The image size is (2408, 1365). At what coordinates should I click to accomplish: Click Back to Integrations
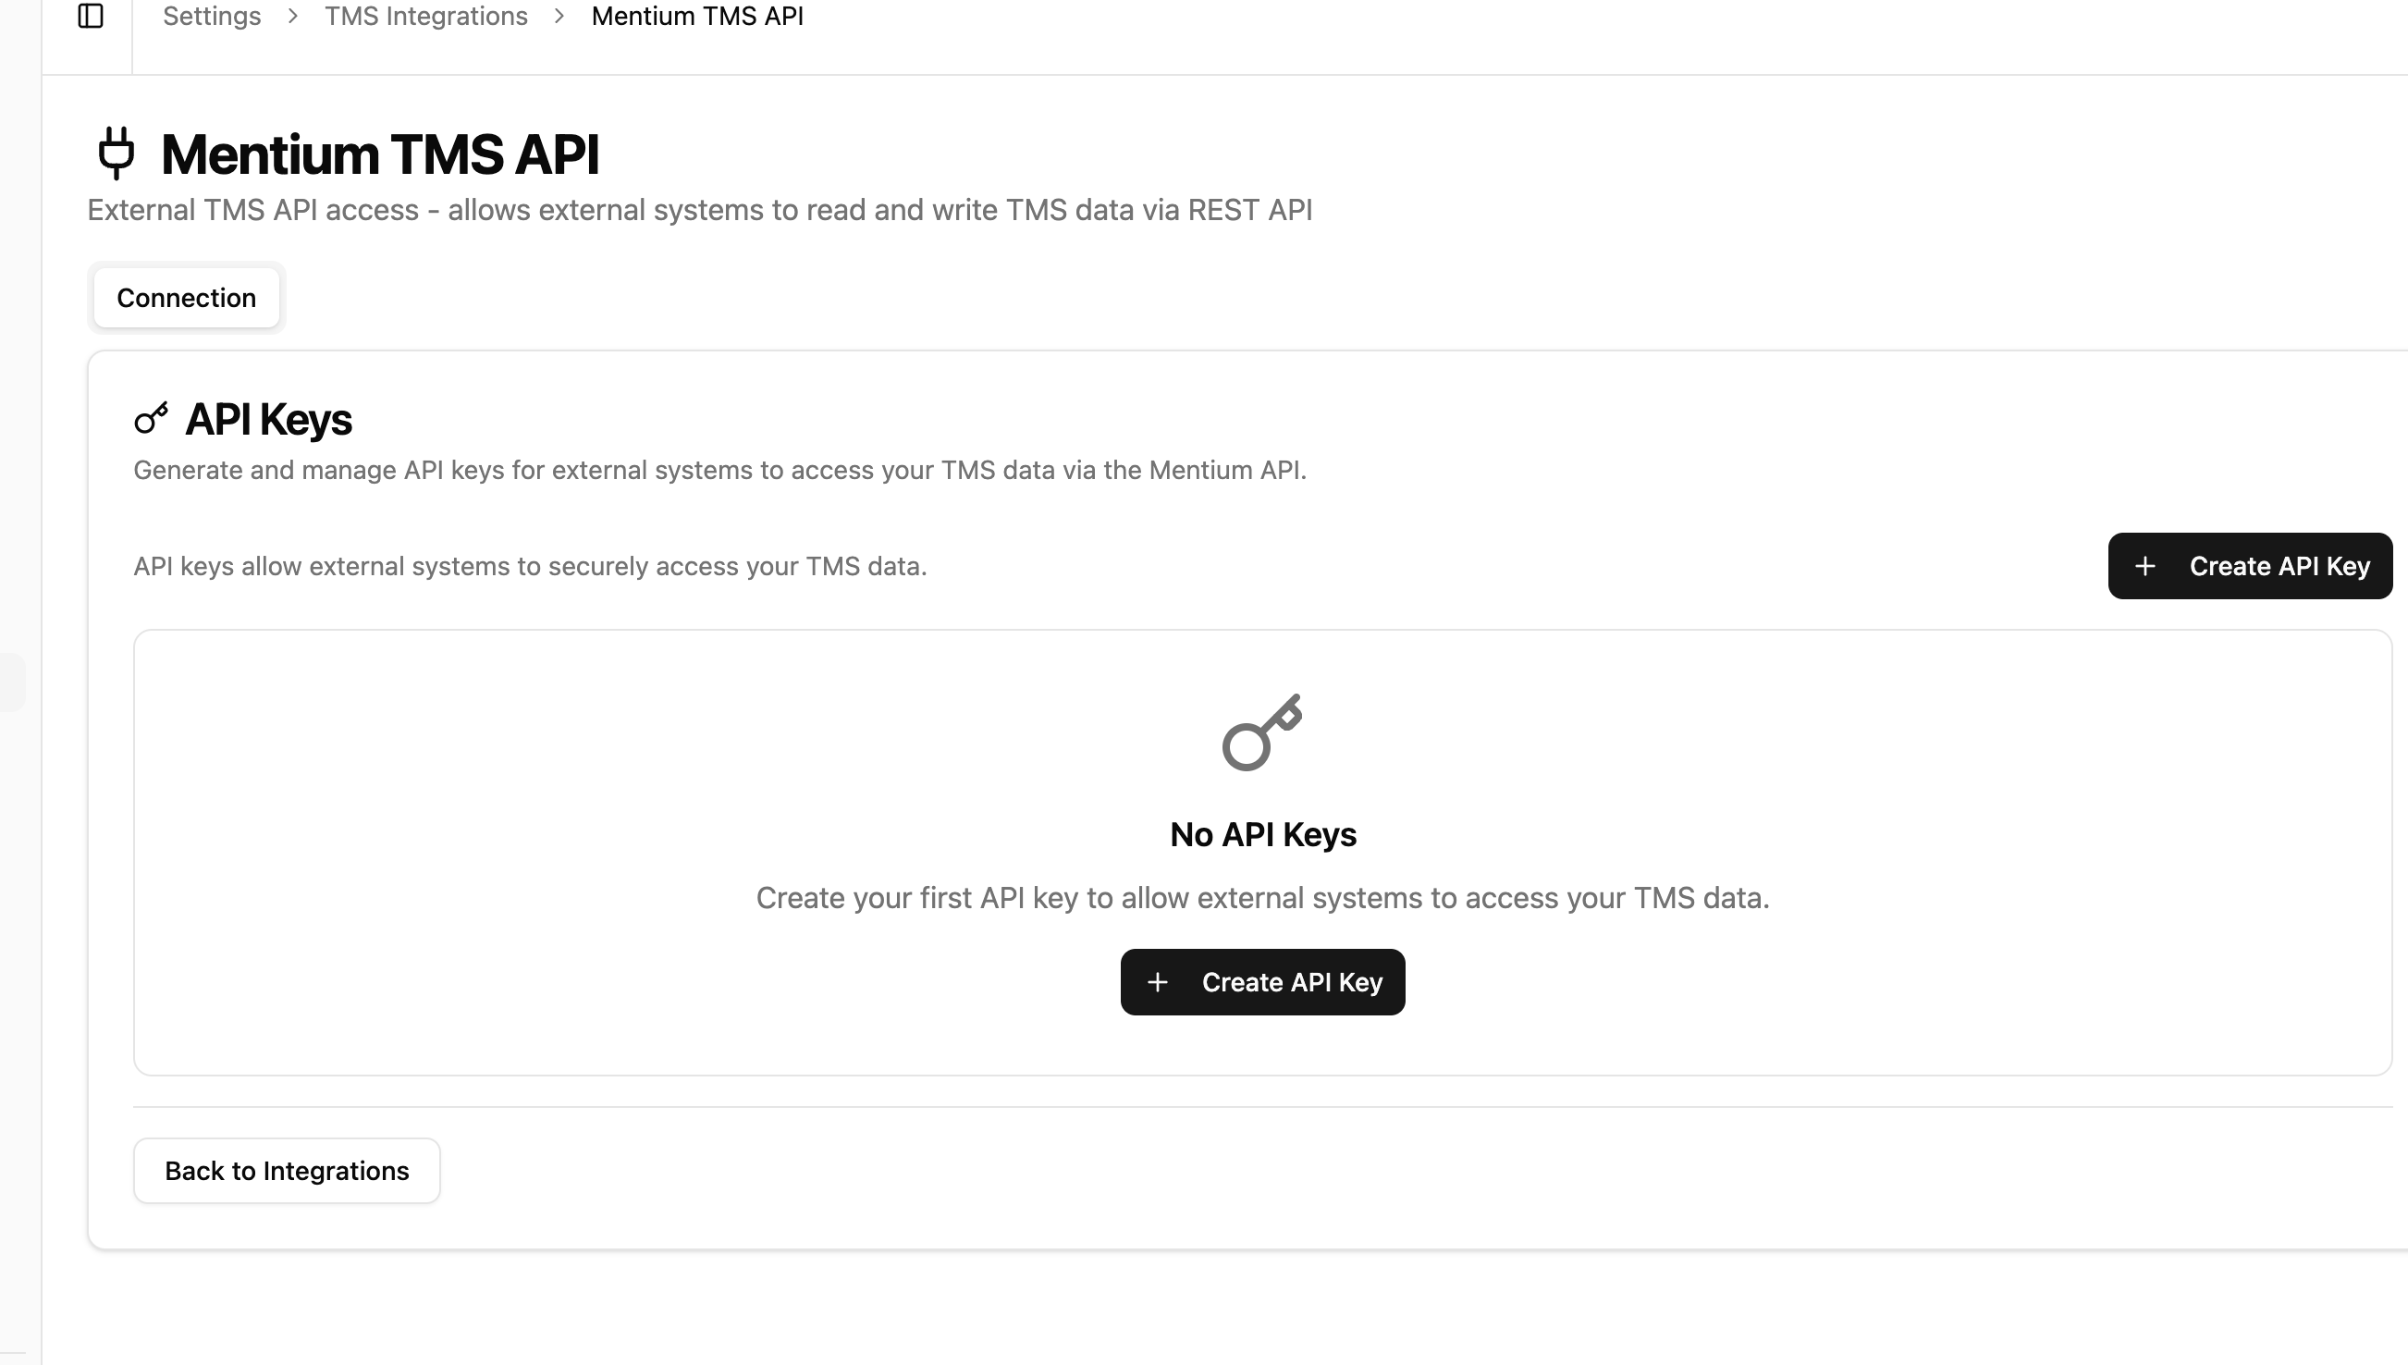pos(287,1170)
